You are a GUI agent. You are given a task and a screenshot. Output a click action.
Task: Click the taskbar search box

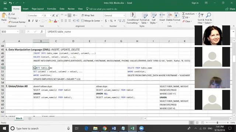pyautogui.click(x=40, y=128)
